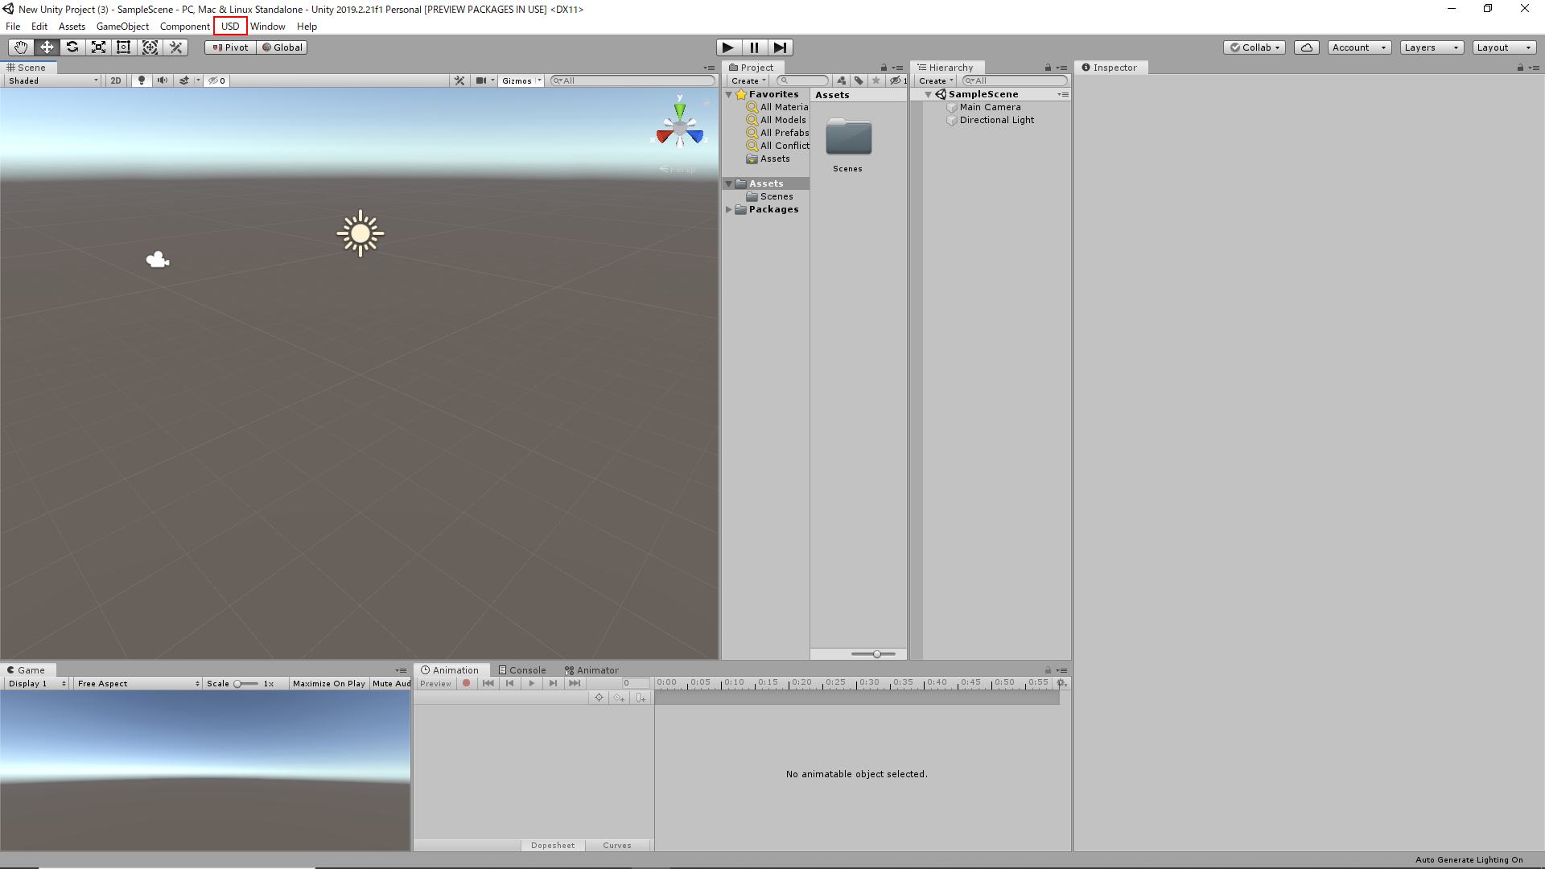Switch to Curves view

click(617, 846)
